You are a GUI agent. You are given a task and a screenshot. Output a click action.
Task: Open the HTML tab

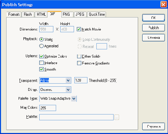[41, 14]
